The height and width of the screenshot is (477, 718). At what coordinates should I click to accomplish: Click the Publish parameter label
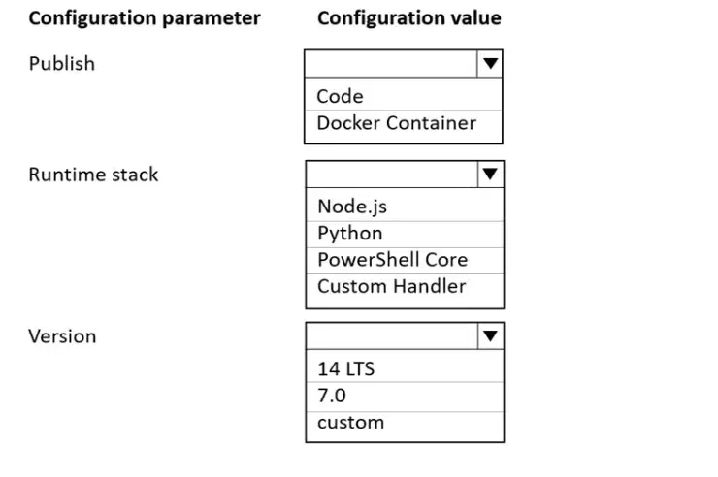[62, 64]
